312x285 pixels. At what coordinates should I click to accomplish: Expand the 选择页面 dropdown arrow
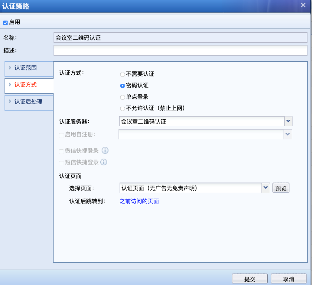pyautogui.click(x=266, y=187)
